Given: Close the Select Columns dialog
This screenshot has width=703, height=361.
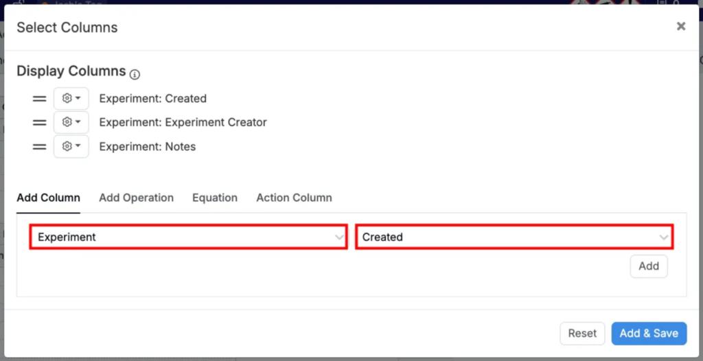Looking at the screenshot, I should tap(681, 26).
